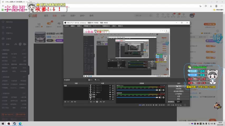Go to 首页 in the Douyu nav
225x126 pixels.
pos(46,16)
